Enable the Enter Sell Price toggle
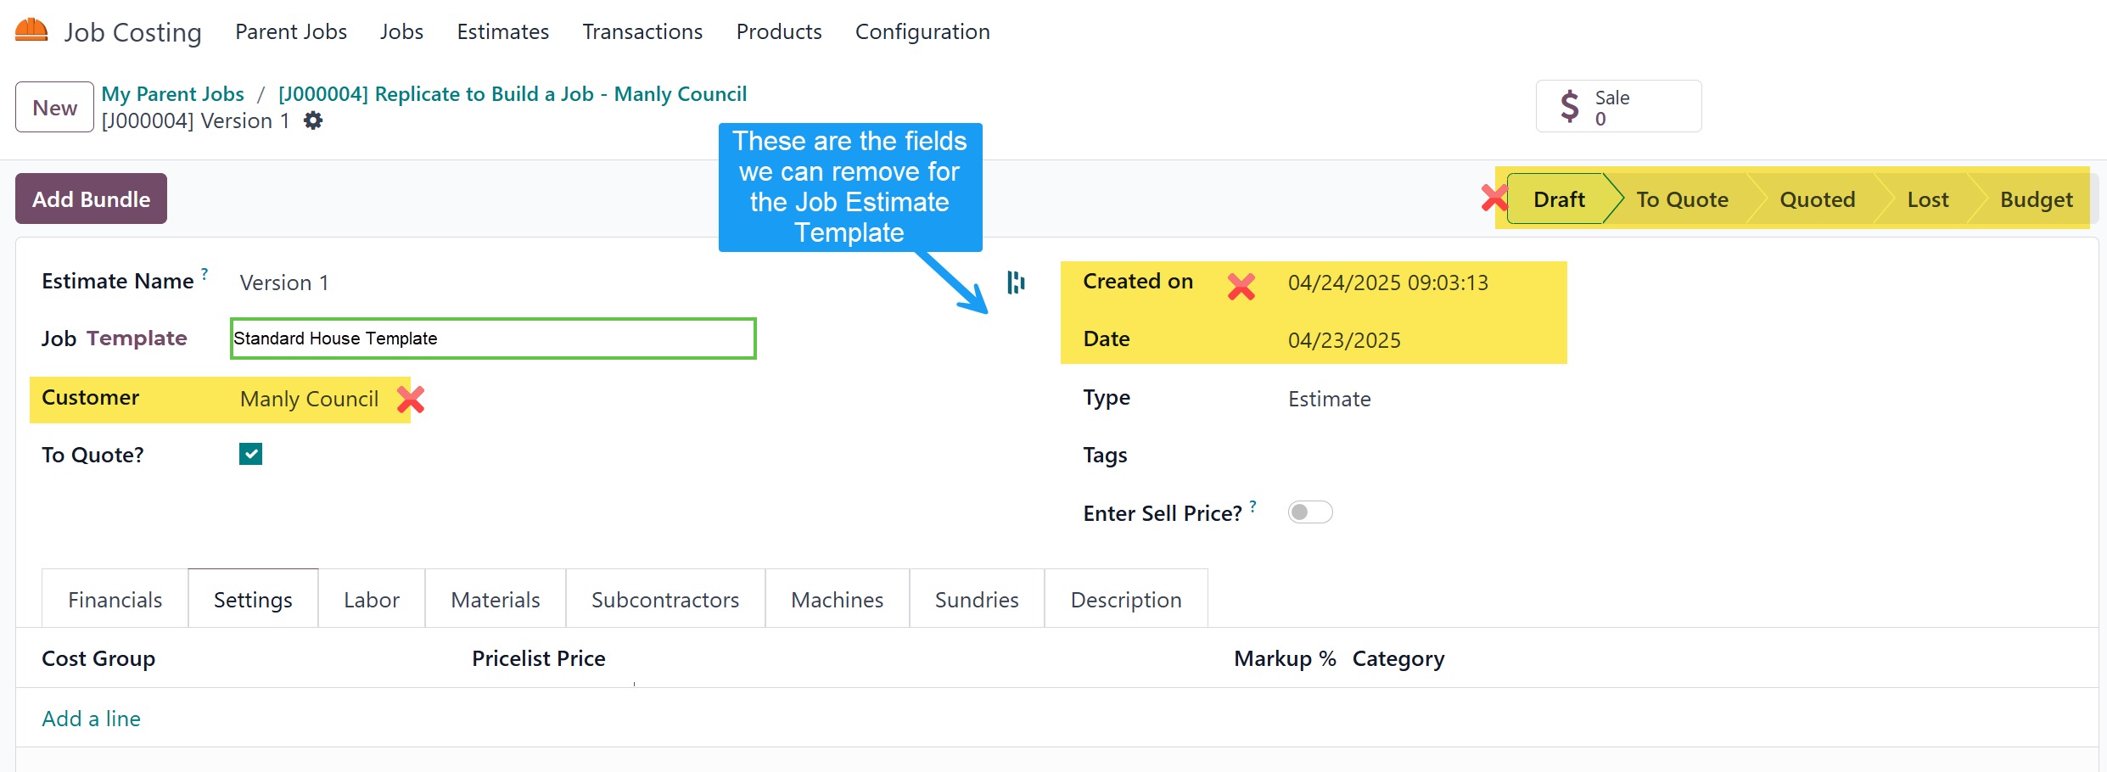The image size is (2107, 772). [x=1309, y=512]
